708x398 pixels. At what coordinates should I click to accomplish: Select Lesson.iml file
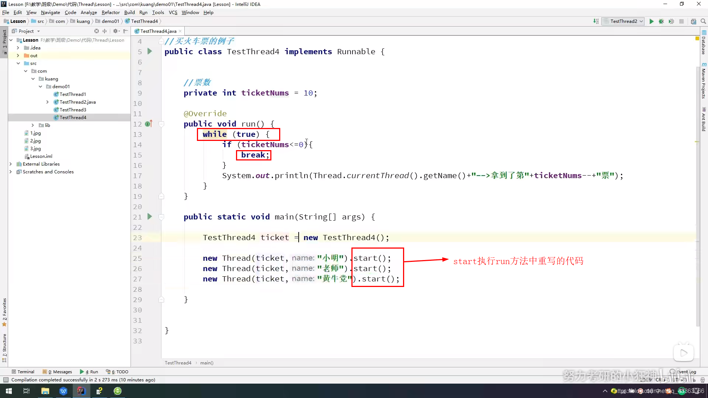pyautogui.click(x=38, y=156)
